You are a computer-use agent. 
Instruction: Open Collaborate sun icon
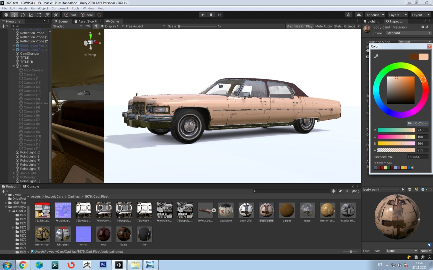[x=349, y=15]
